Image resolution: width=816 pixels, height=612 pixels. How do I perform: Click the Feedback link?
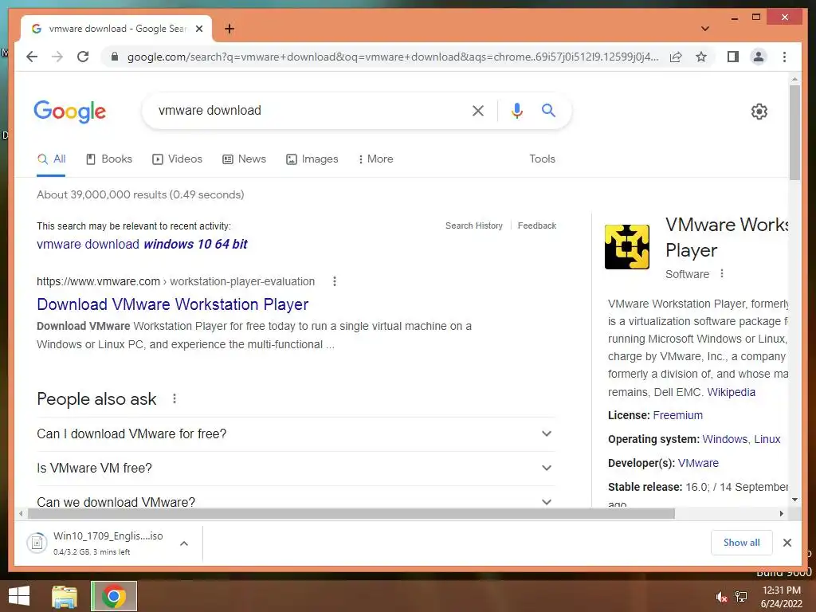[536, 226]
